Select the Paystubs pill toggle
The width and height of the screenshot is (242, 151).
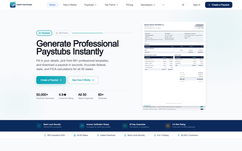pos(44,33)
